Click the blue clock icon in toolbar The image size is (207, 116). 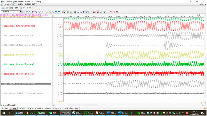tap(101, 12)
